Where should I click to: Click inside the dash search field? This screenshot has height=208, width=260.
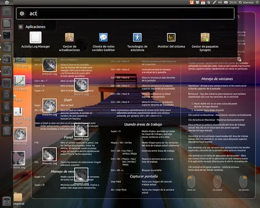coord(125,13)
